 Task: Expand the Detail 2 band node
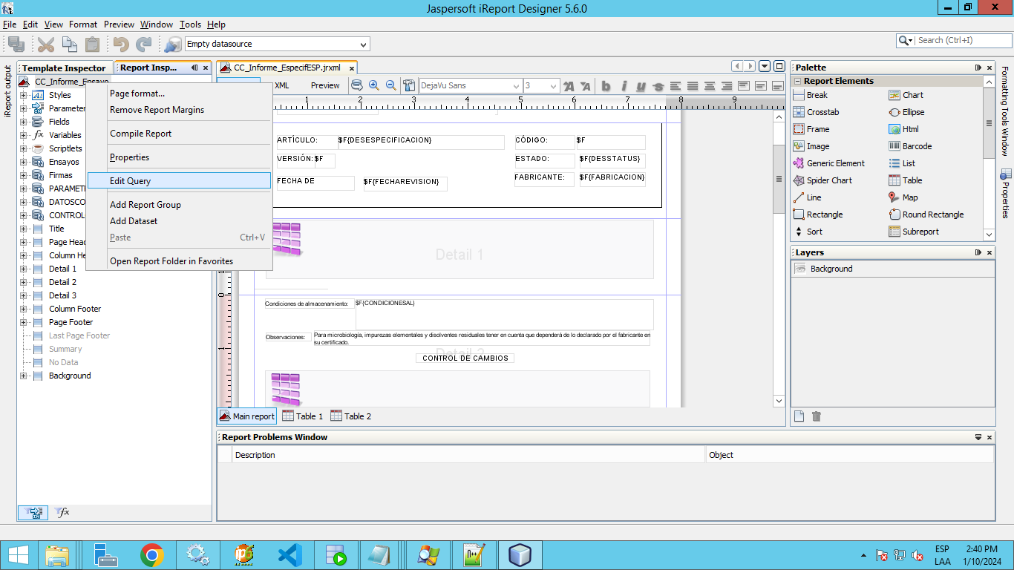click(x=23, y=282)
